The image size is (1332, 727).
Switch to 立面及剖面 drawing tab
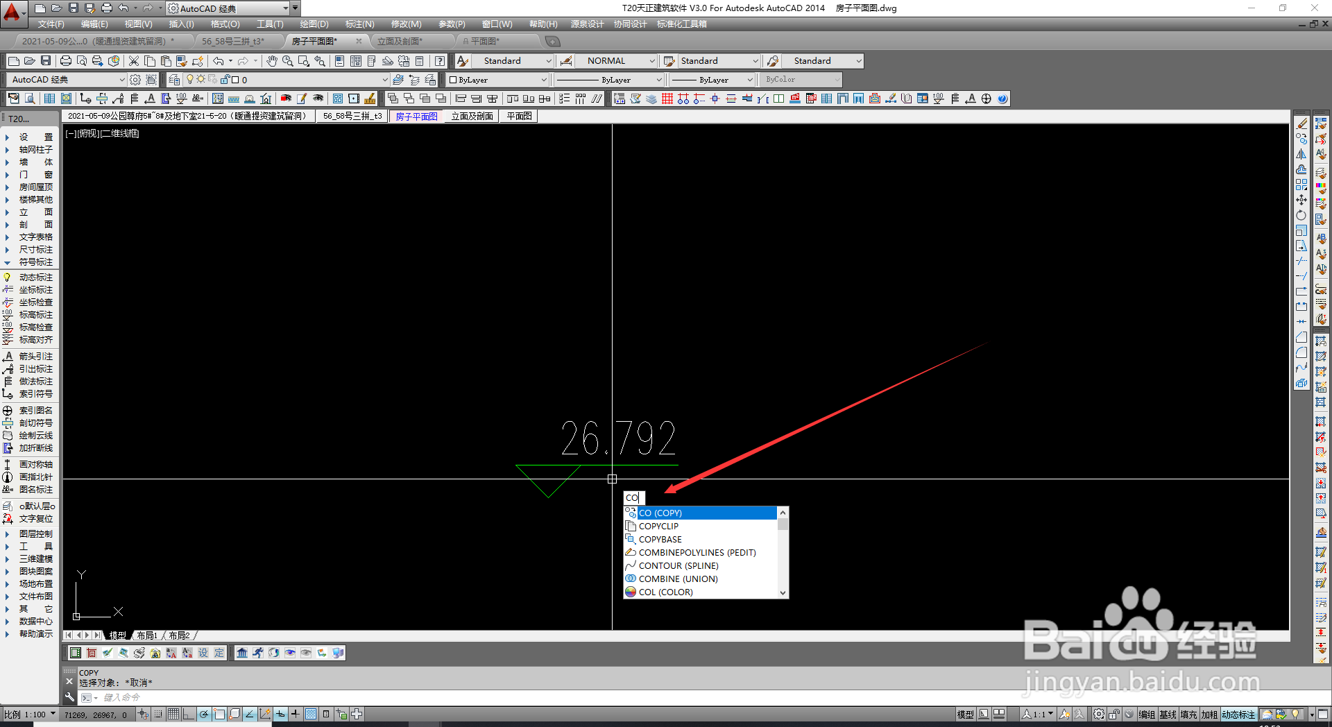coord(472,117)
